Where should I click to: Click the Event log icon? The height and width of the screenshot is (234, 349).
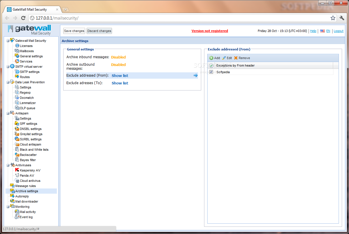pyautogui.click(x=17, y=217)
